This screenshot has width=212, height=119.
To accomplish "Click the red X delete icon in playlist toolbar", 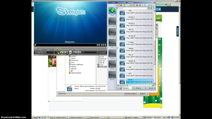I will [x=137, y=5].
